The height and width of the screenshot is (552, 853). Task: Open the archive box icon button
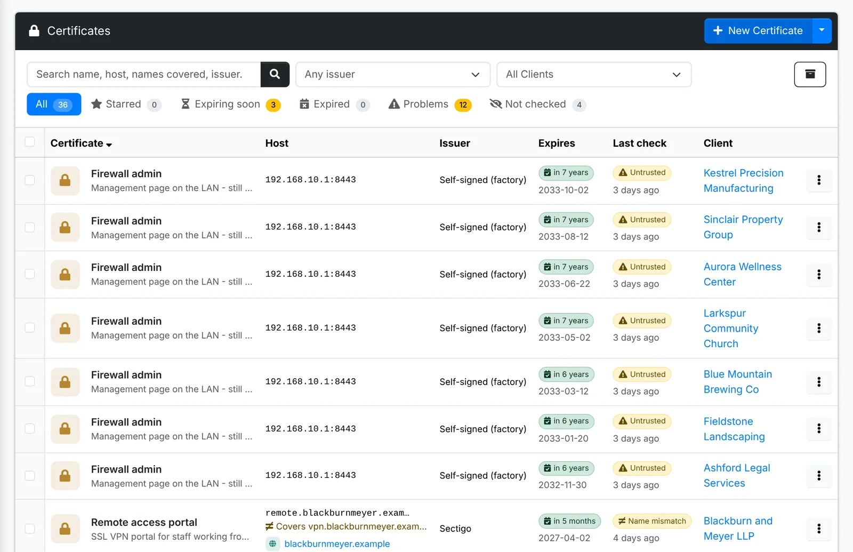coord(810,74)
